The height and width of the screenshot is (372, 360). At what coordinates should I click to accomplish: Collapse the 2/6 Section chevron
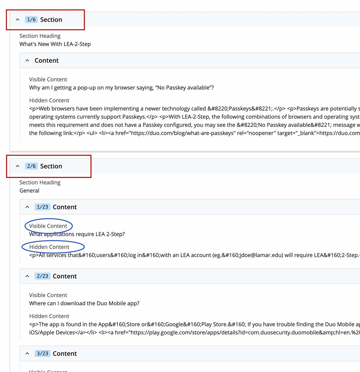point(18,166)
